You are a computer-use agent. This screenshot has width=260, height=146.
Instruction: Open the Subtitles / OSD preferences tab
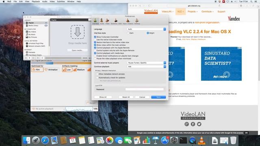(x=116, y=21)
